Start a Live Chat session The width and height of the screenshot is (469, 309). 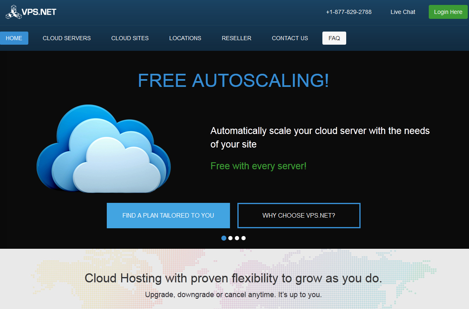(x=402, y=12)
